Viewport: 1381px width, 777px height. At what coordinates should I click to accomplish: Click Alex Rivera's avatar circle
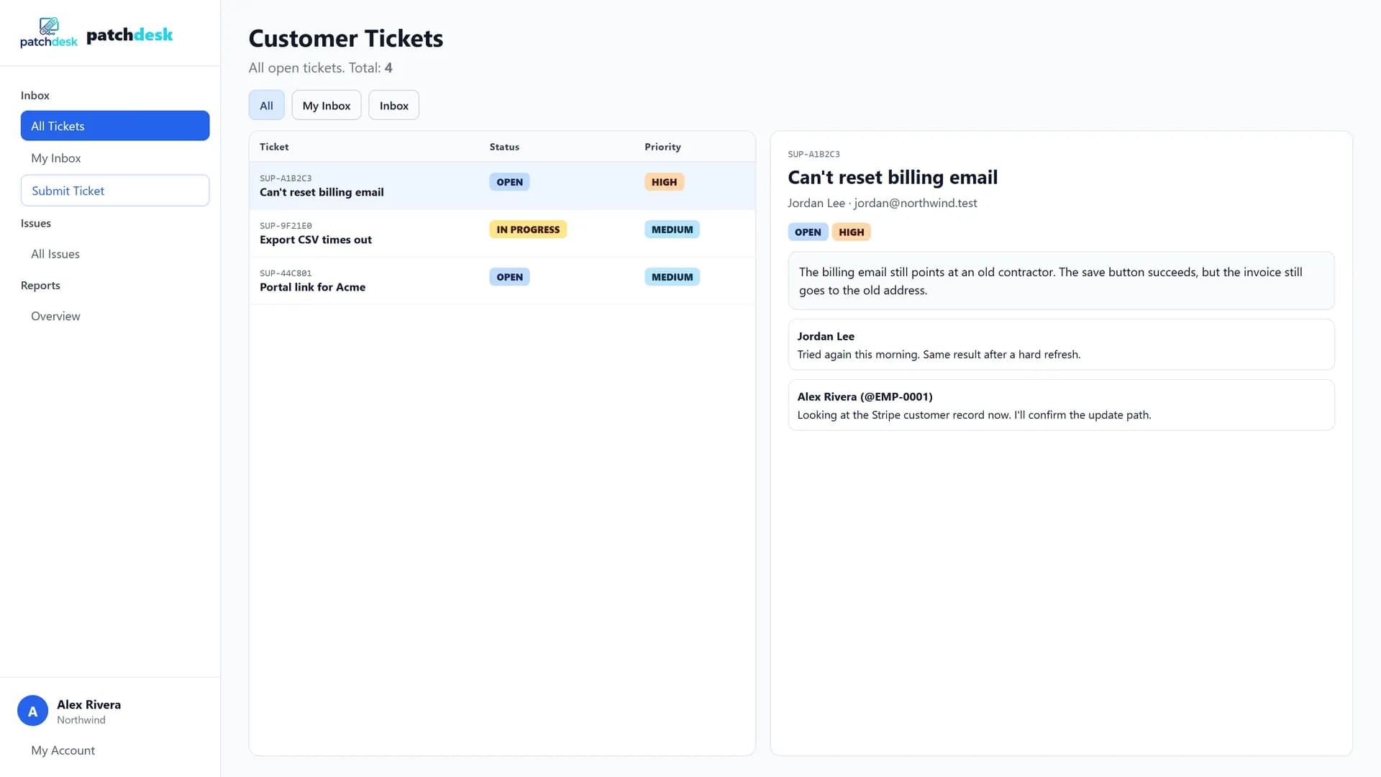tap(32, 711)
